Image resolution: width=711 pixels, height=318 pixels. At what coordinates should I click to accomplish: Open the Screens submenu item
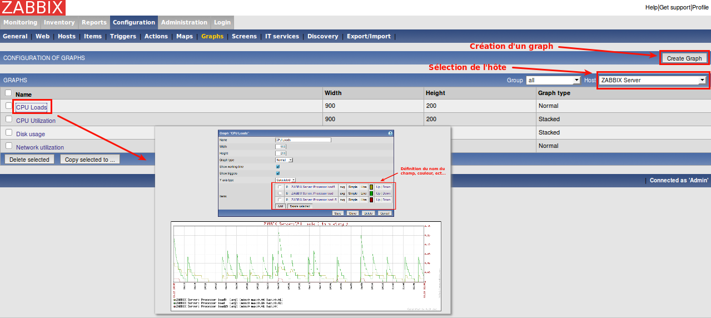[x=244, y=36]
